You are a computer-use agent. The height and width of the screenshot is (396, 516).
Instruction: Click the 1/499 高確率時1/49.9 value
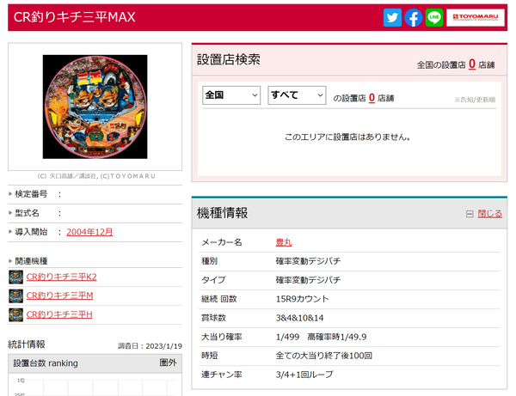point(321,337)
